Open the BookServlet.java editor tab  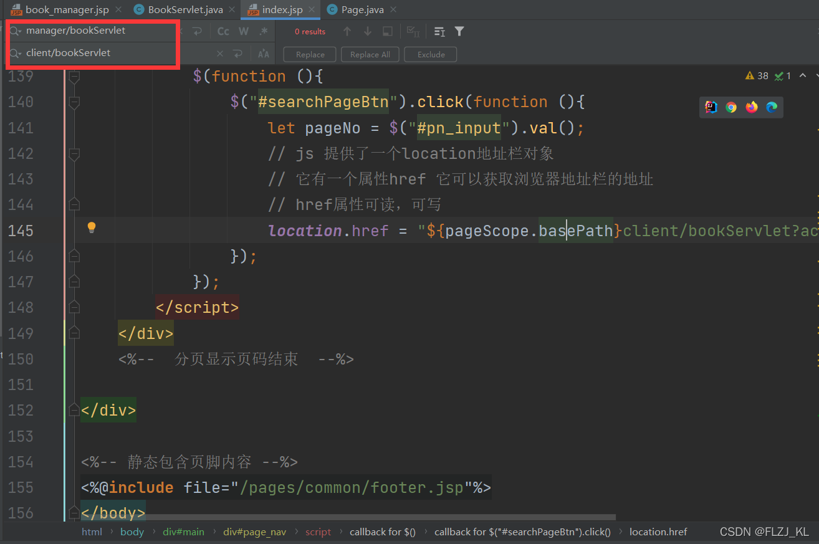pos(185,10)
